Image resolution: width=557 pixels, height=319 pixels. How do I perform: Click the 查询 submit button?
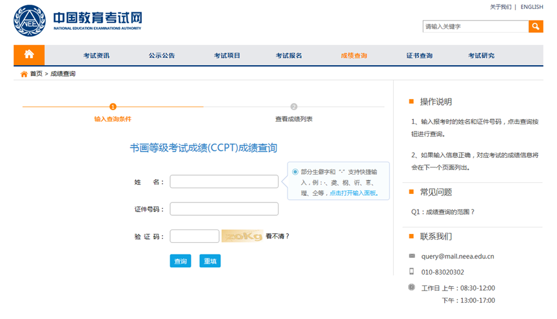[181, 261]
